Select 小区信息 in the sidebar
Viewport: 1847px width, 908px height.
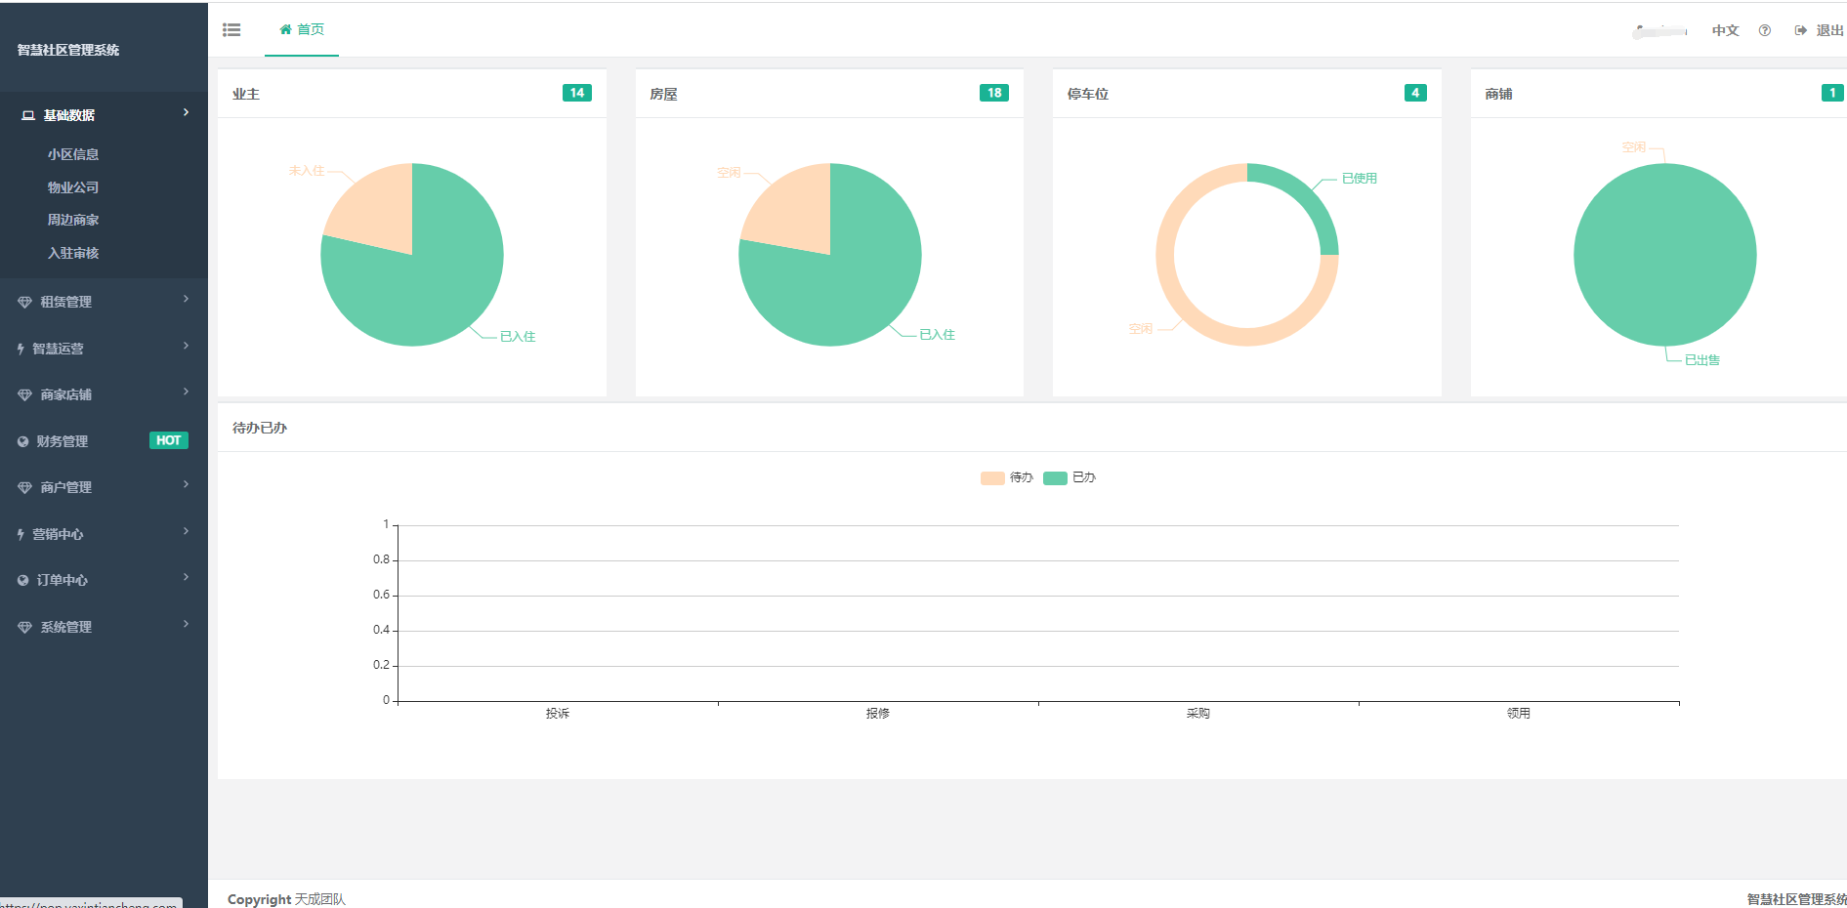(73, 154)
